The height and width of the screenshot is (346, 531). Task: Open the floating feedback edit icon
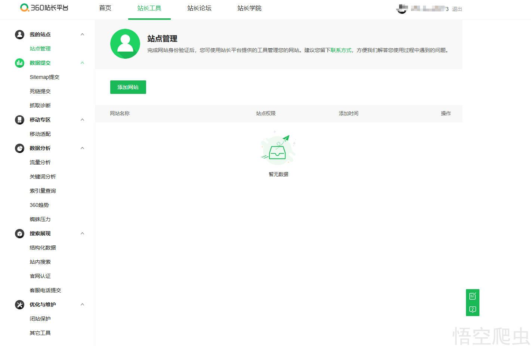472,296
